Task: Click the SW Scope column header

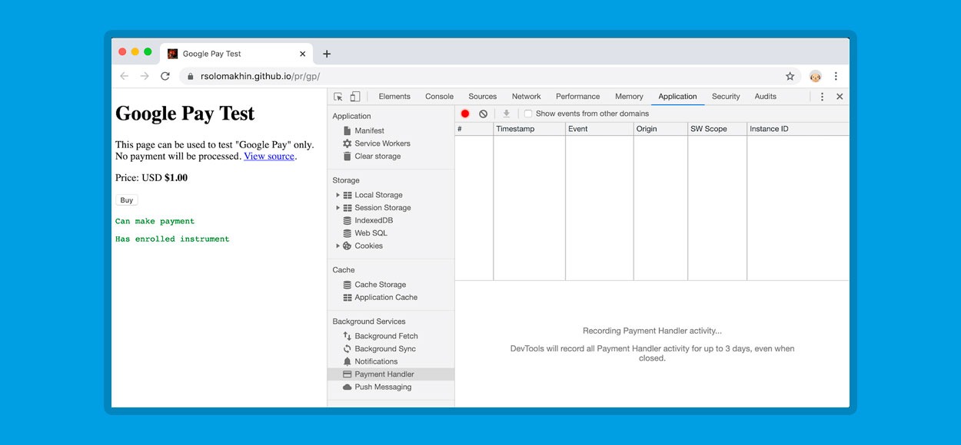Action: pyautogui.click(x=717, y=129)
